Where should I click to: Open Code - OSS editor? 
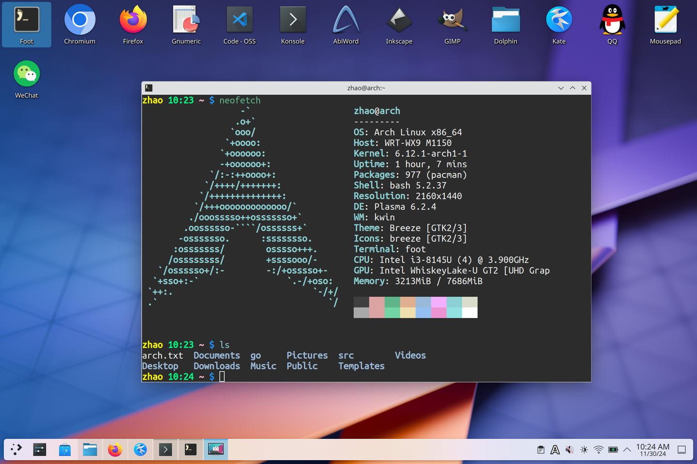pyautogui.click(x=239, y=20)
